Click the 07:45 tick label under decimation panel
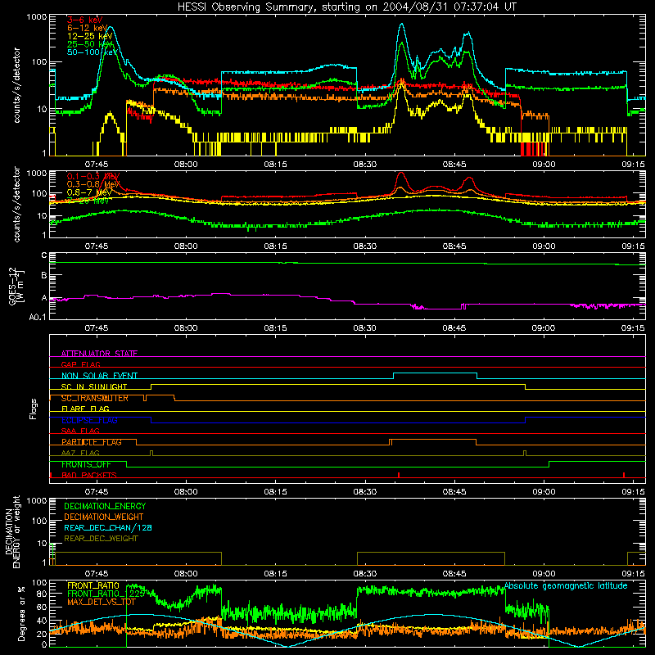Viewport: 655px width, 655px height. click(97, 574)
